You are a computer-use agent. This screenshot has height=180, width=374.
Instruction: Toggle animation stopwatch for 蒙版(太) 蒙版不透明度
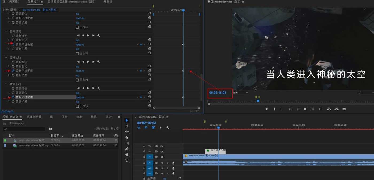(13, 71)
